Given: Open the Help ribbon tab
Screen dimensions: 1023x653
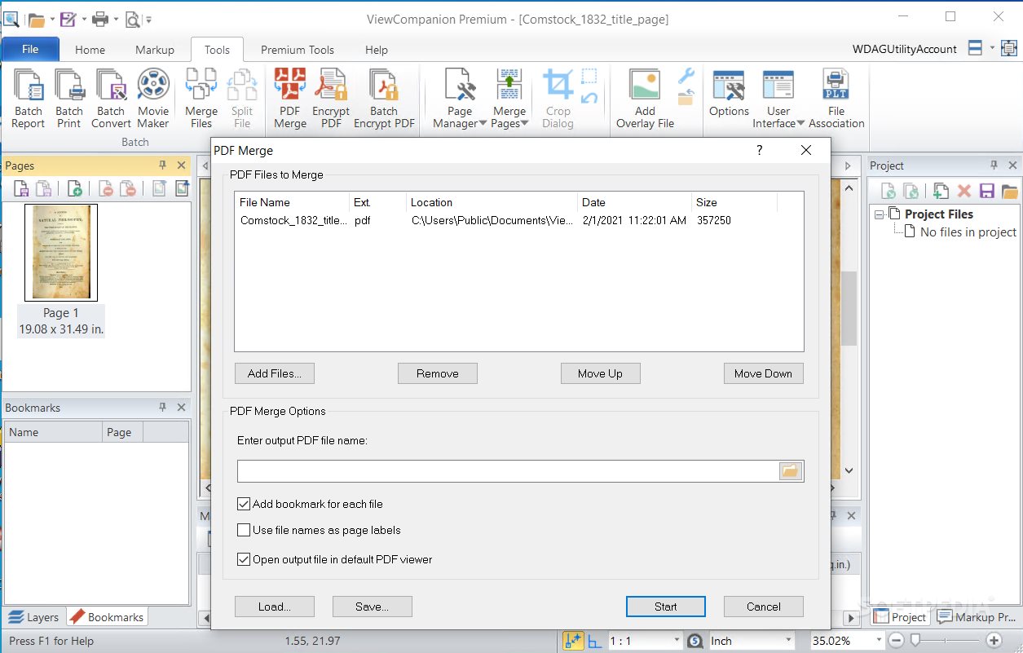Looking at the screenshot, I should 377,50.
